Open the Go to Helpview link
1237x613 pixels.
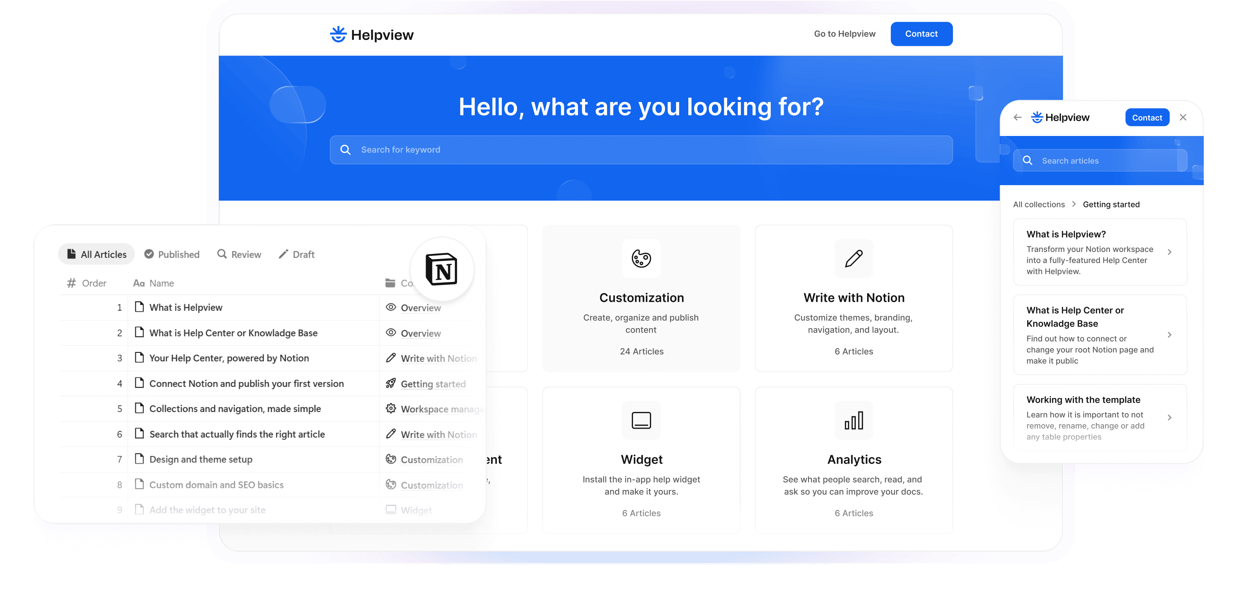coord(844,34)
